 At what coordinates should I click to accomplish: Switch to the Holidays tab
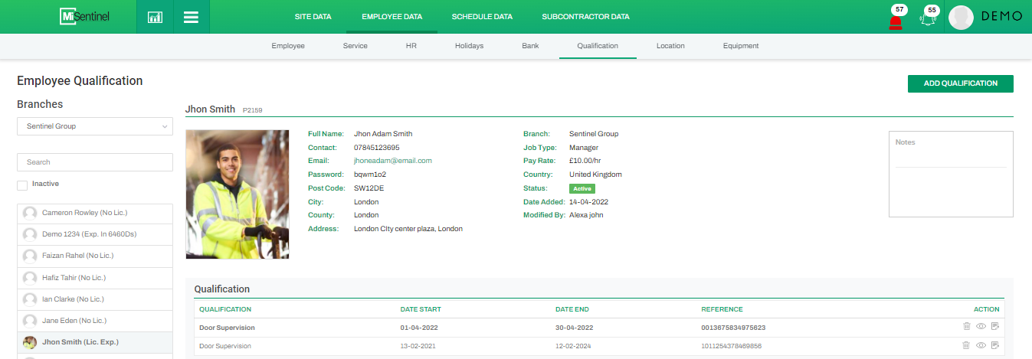(469, 46)
